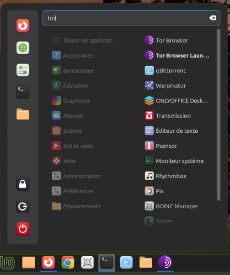230x275 pixels.
Task: Click the results list scrollbar
Action: tap(218, 115)
